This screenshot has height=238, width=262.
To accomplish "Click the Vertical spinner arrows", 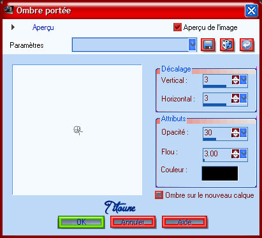I will click(235, 80).
